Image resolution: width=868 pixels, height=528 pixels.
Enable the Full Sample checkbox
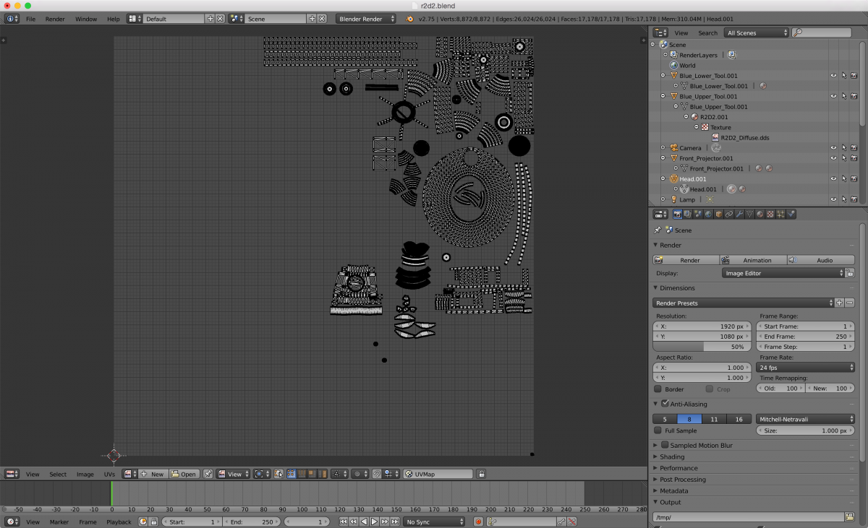pos(658,430)
